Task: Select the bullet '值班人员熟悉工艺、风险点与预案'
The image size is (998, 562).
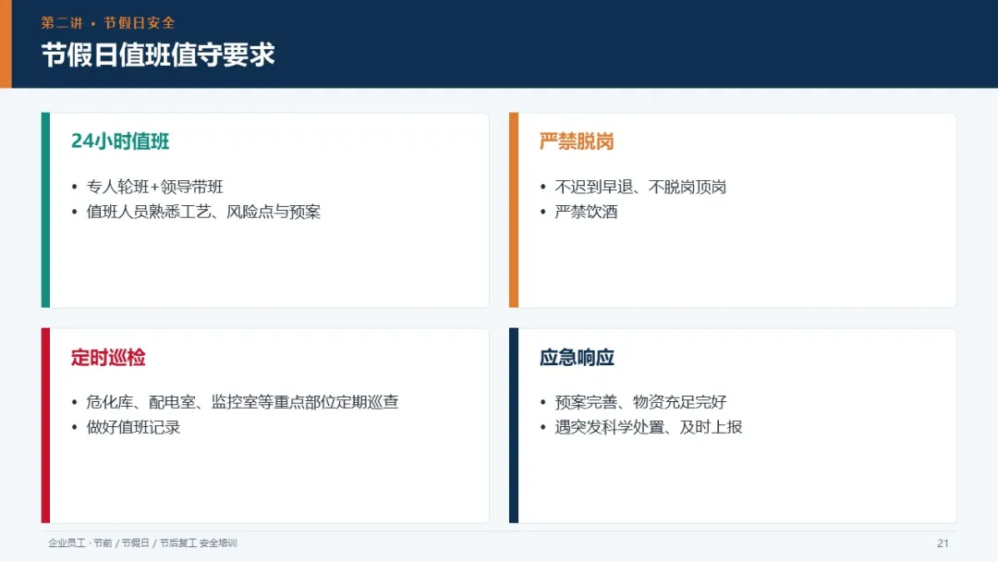Action: coord(203,212)
